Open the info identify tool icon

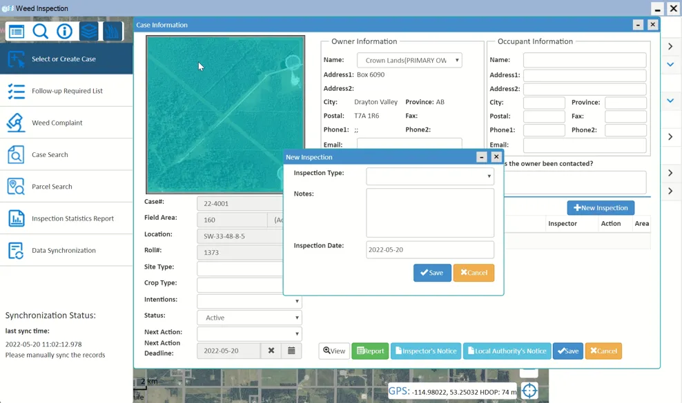64,32
